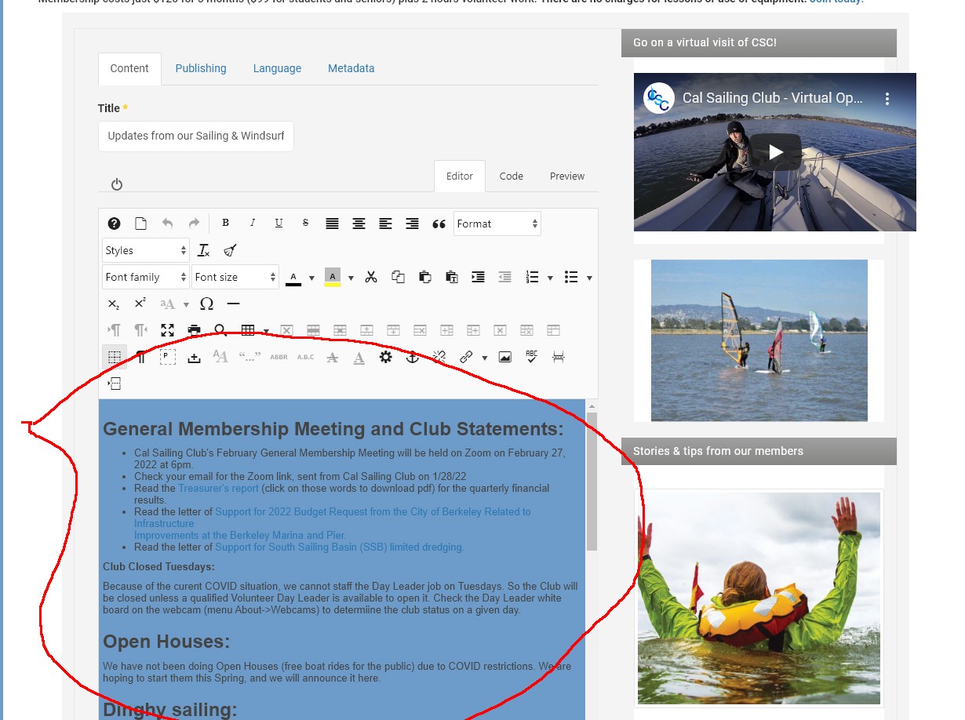The image size is (965, 720).
Task: Click the gear settings icon
Action: coord(385,357)
